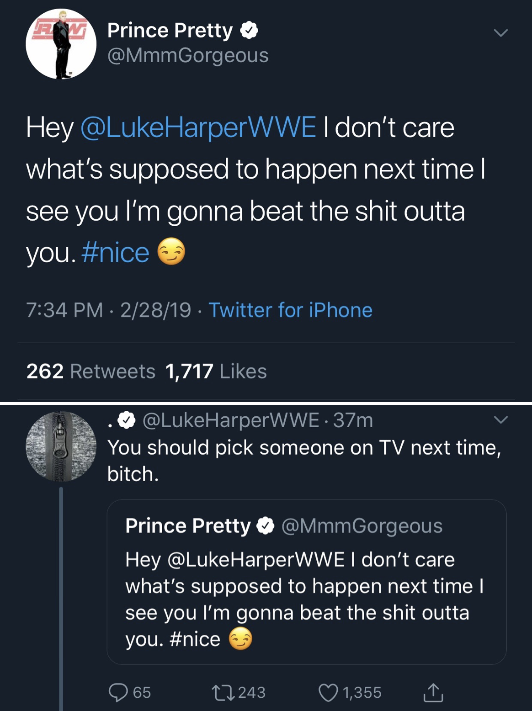This screenshot has width=532, height=711.
Task: Open the top tweet's chevron options menu
Action: click(x=501, y=33)
